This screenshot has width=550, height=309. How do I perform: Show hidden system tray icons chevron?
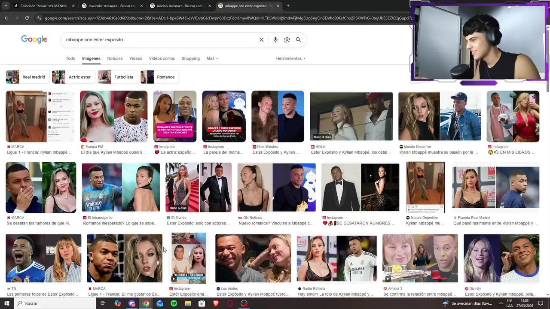tap(500, 303)
